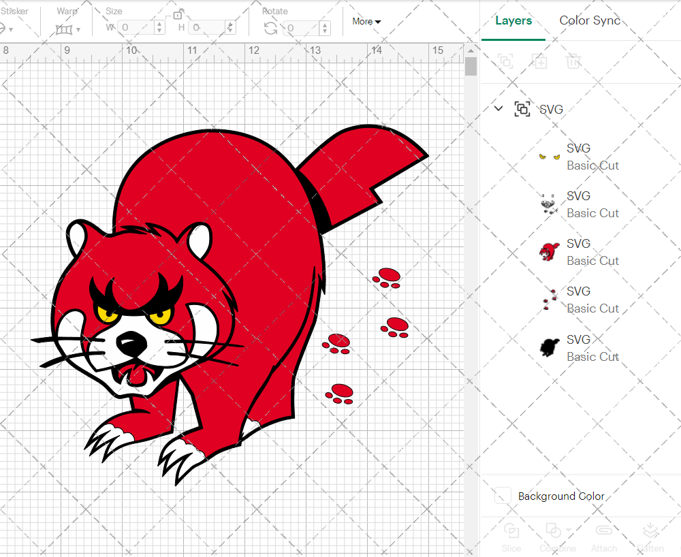The height and width of the screenshot is (557, 681).
Task: Click the Width size input field
Action: [140, 28]
